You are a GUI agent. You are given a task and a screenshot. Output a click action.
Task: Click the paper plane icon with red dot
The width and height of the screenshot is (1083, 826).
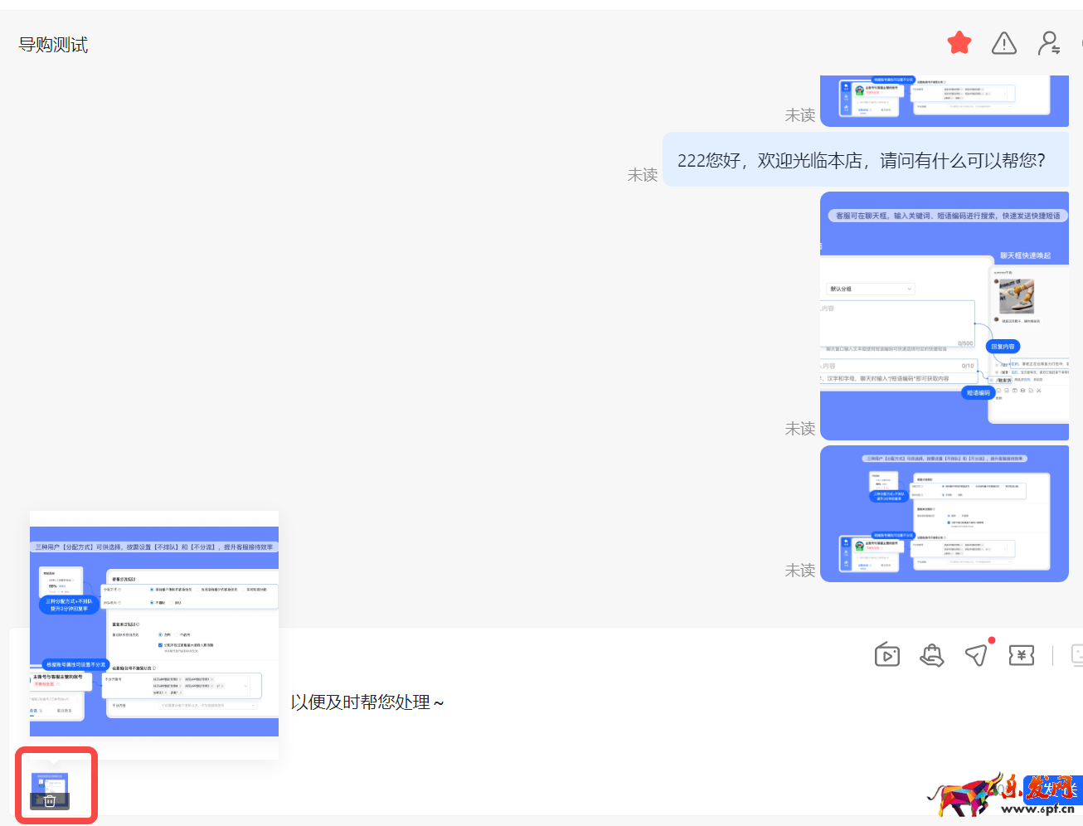point(977,655)
